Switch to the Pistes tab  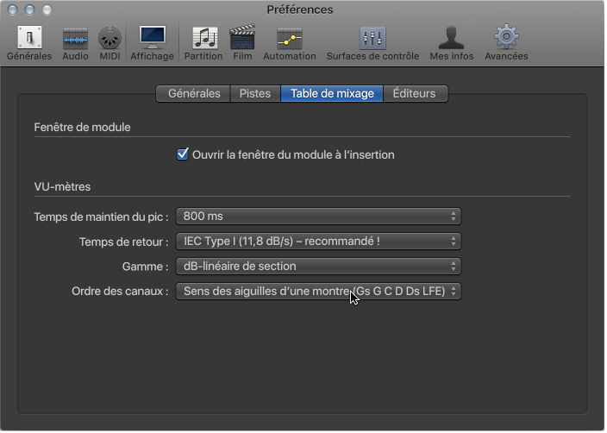click(x=255, y=94)
